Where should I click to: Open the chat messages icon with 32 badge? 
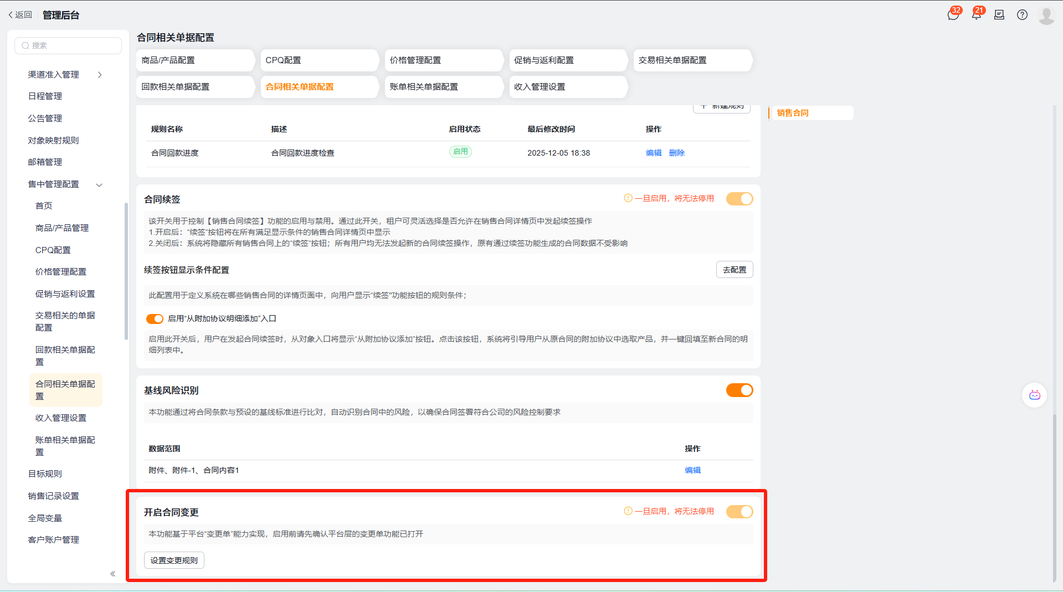coord(953,15)
